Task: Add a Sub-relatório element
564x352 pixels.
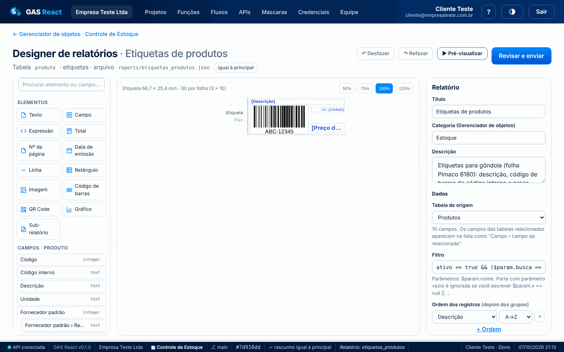Action: click(x=38, y=229)
